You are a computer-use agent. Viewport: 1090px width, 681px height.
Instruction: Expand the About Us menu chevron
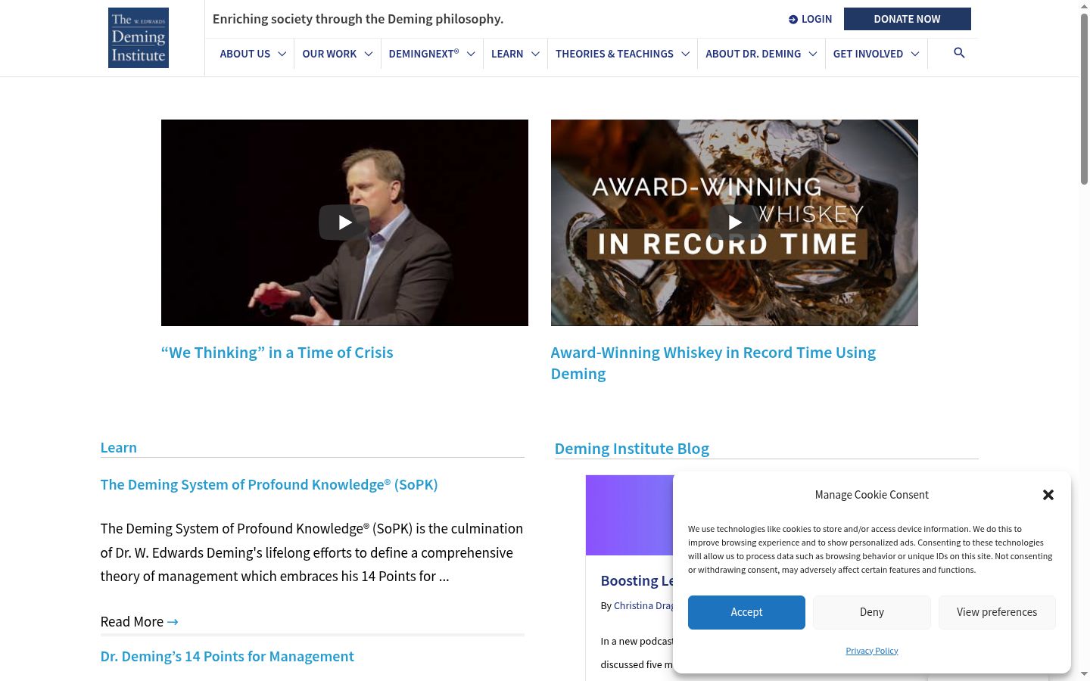click(x=282, y=54)
